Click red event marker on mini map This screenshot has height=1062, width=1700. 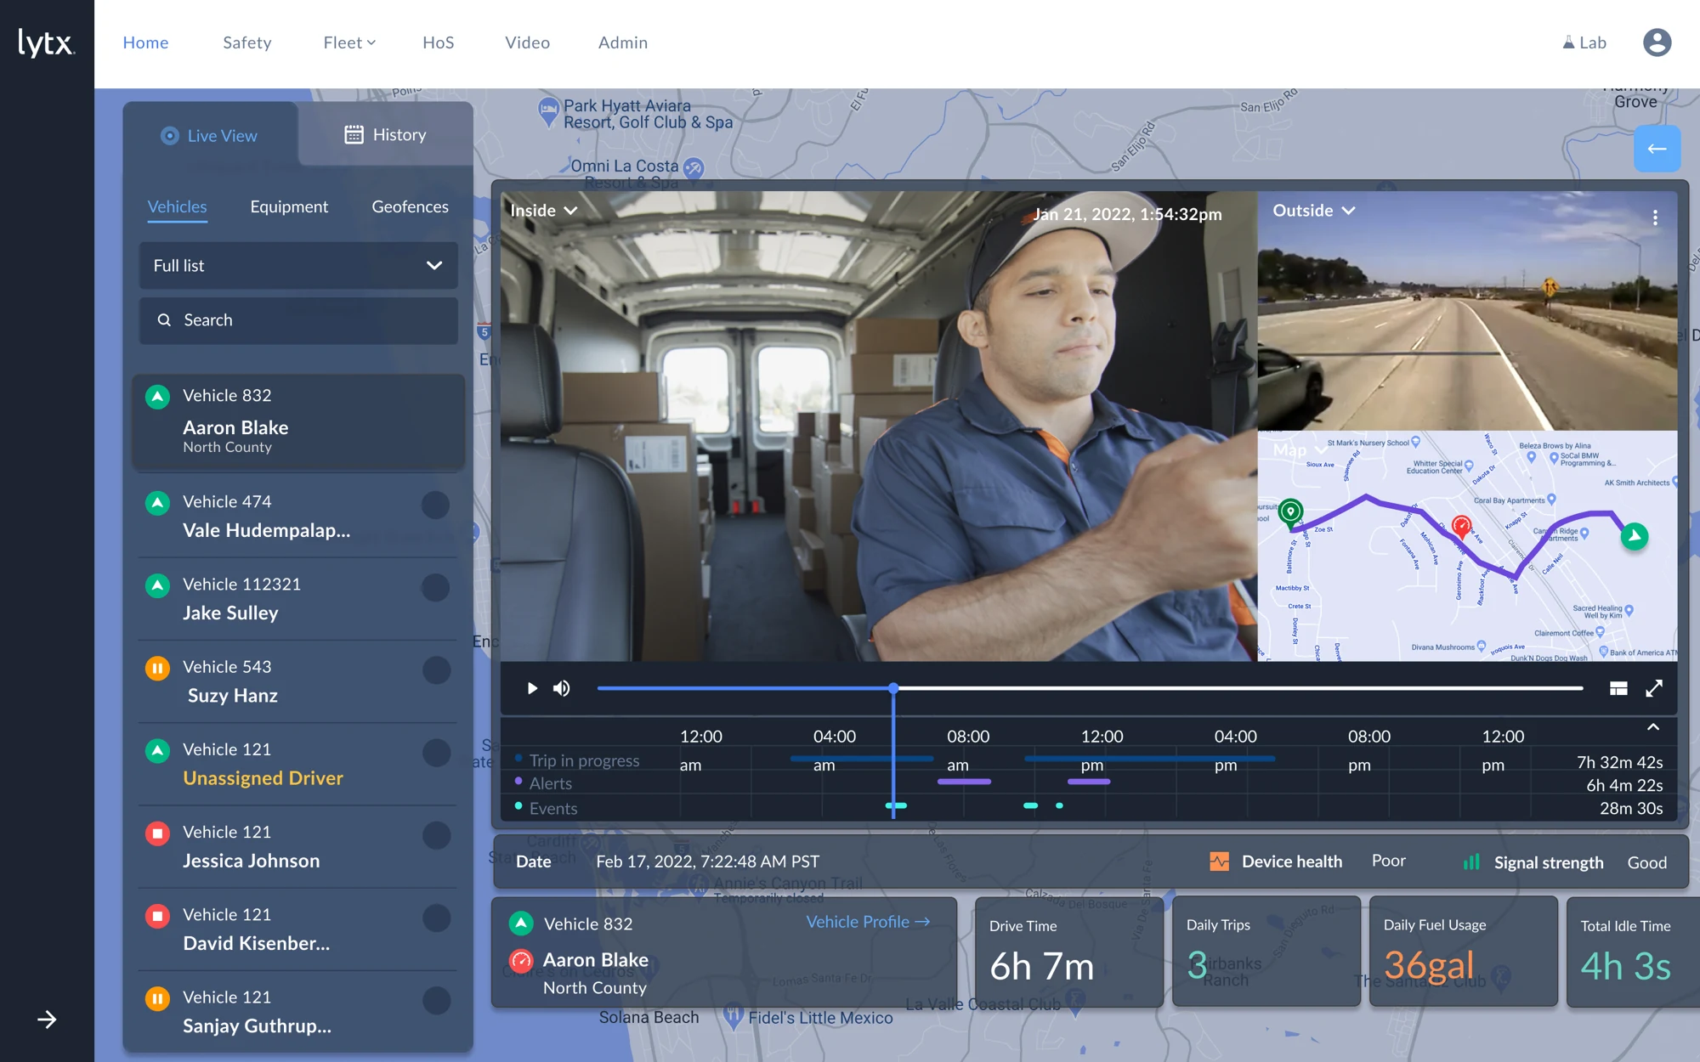pos(1462,526)
